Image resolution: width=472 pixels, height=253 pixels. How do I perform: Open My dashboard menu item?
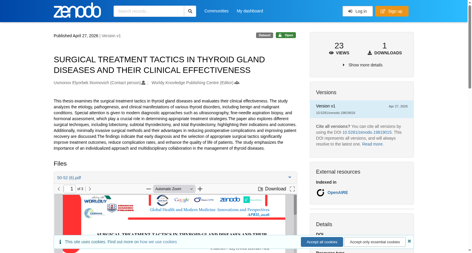point(250,11)
